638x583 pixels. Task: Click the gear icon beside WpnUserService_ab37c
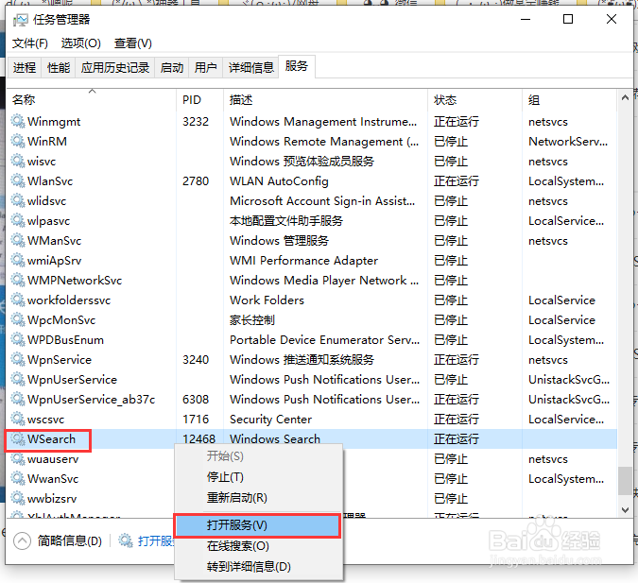tap(18, 399)
